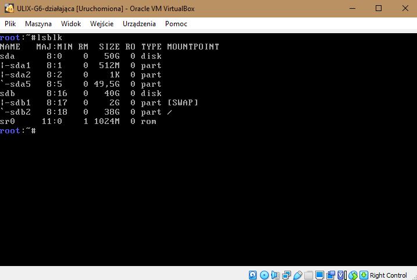Expand the Widok menu
The height and width of the screenshot is (280, 417).
tap(70, 24)
